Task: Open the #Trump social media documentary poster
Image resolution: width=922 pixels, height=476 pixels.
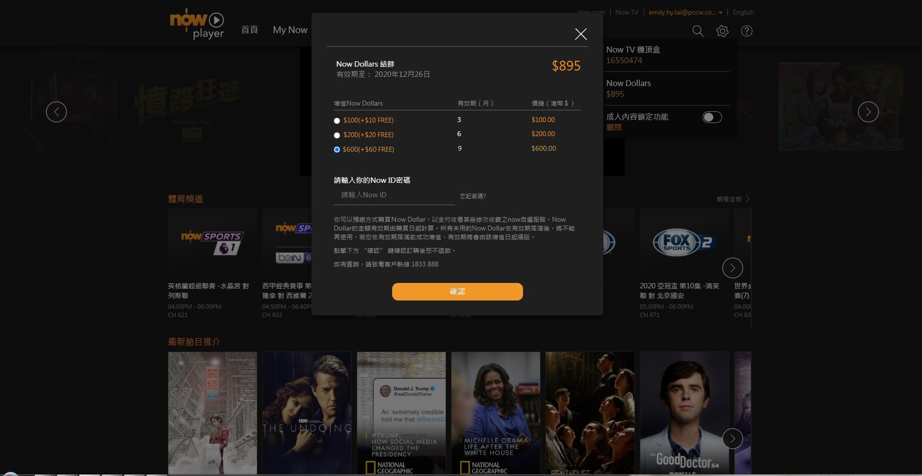Action: point(401,413)
